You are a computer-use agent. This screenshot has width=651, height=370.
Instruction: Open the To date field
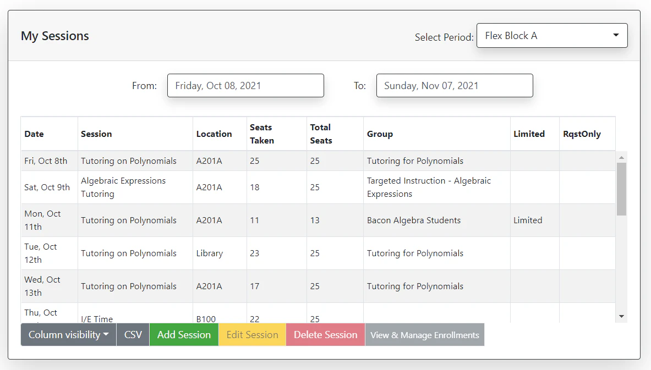[x=454, y=85]
